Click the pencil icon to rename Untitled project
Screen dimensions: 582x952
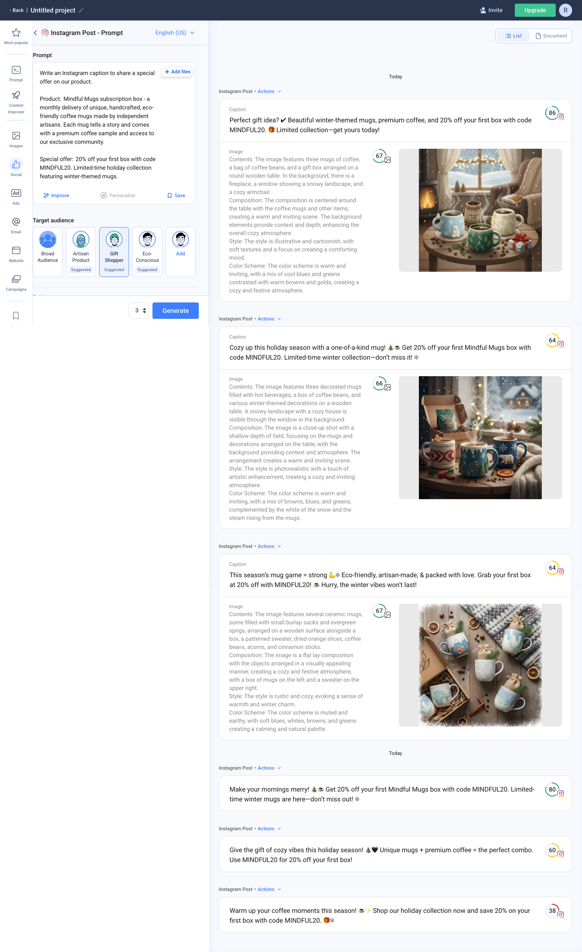pyautogui.click(x=81, y=10)
